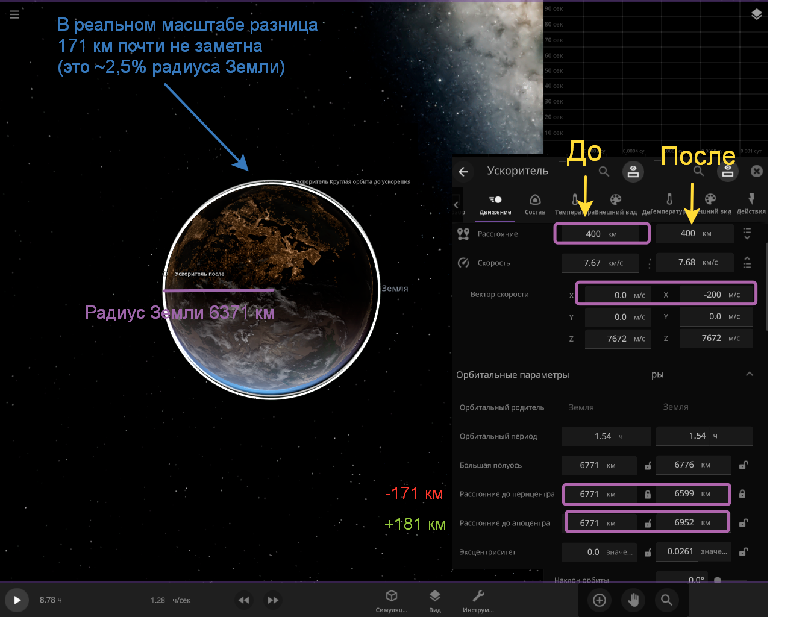This screenshot has width=811, height=617.
Task: Adjust the Наклон орбиты slider knob
Action: pos(717,580)
